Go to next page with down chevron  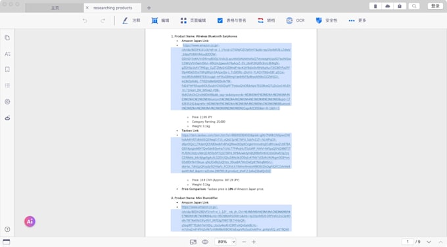pyautogui.click(x=429, y=242)
